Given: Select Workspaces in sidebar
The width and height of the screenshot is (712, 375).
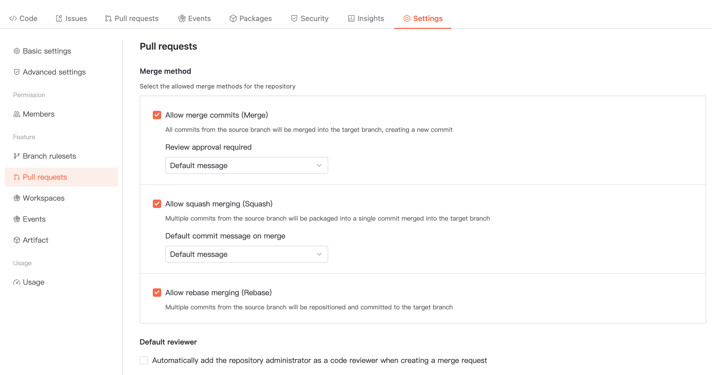Looking at the screenshot, I should [44, 198].
